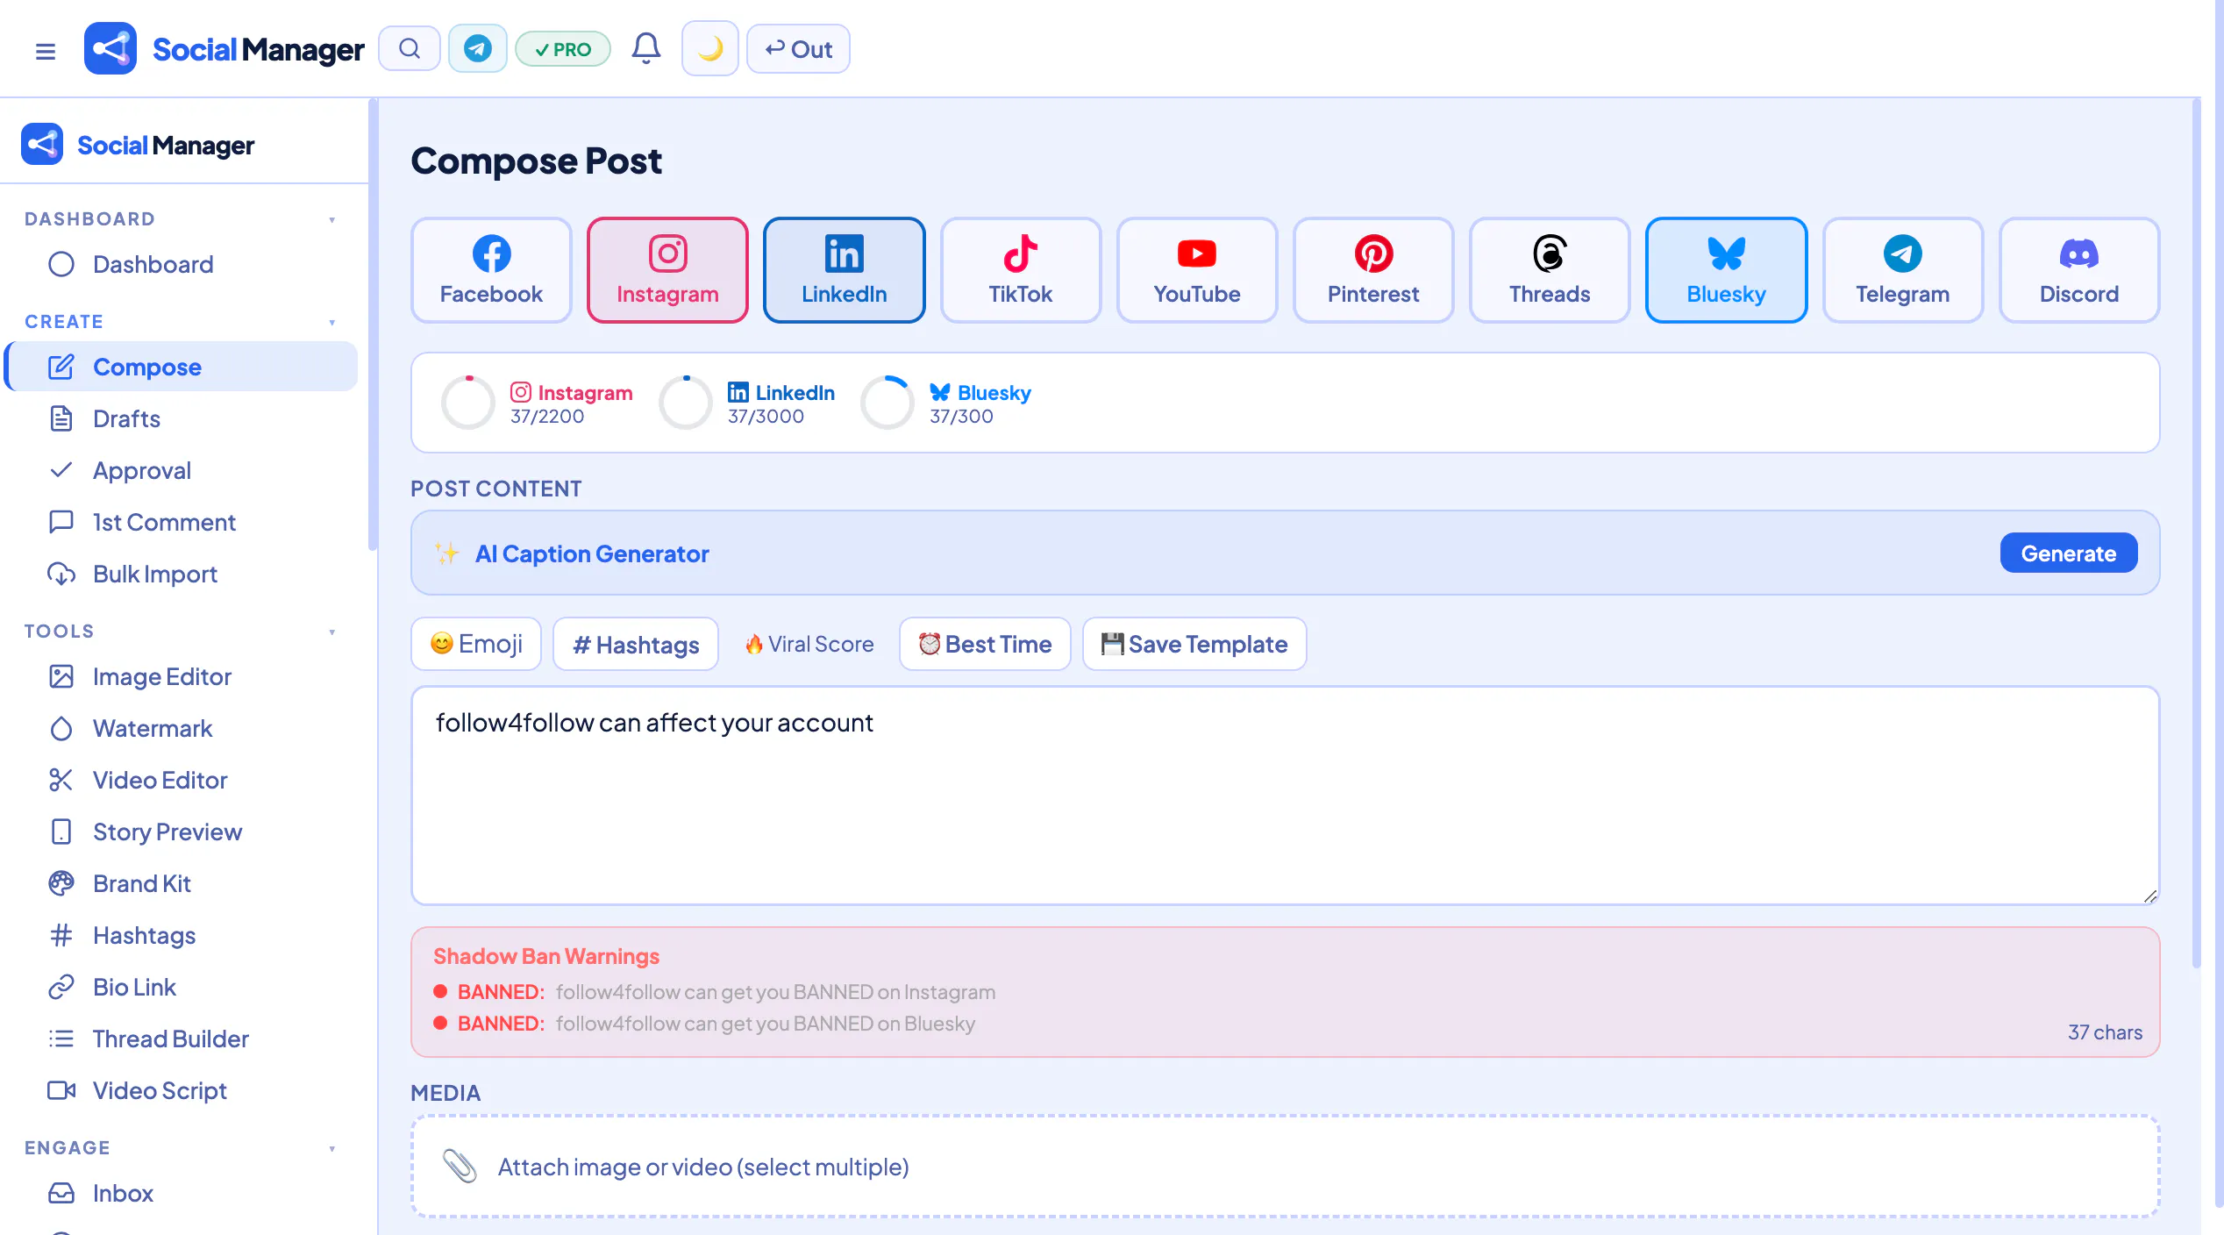
Task: Open the Telegram icon in header
Action: pos(478,48)
